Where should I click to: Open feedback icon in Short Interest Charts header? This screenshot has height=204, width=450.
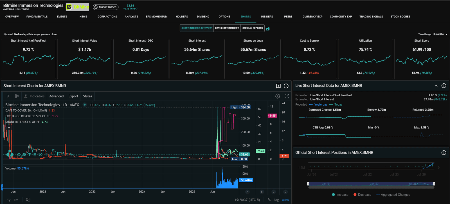coord(278,86)
